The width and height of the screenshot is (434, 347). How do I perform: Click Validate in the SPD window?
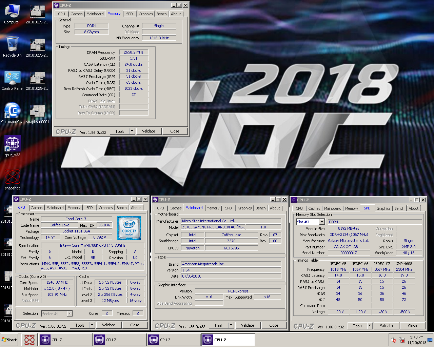point(386,326)
